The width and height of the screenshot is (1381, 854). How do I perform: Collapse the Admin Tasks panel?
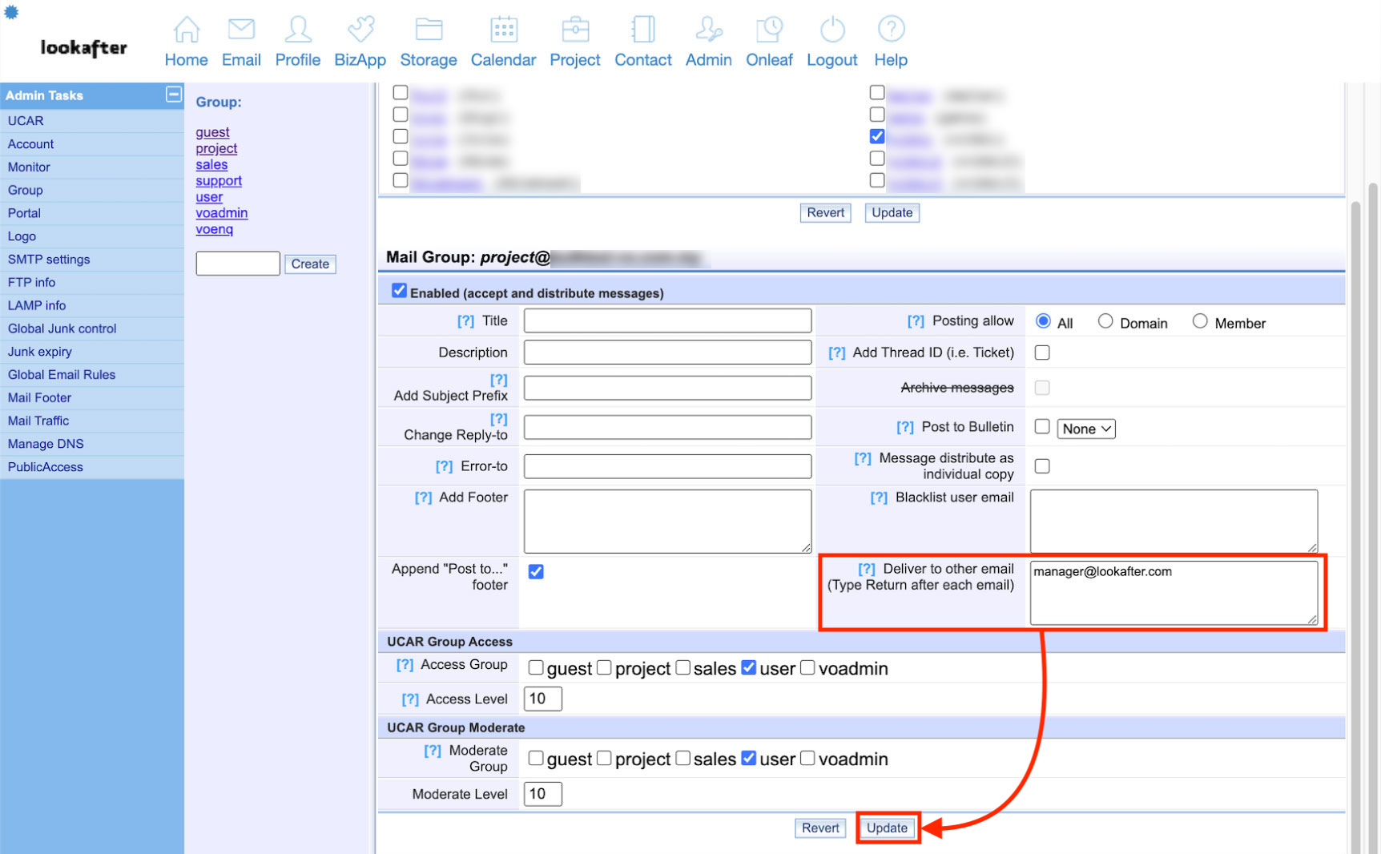[173, 95]
